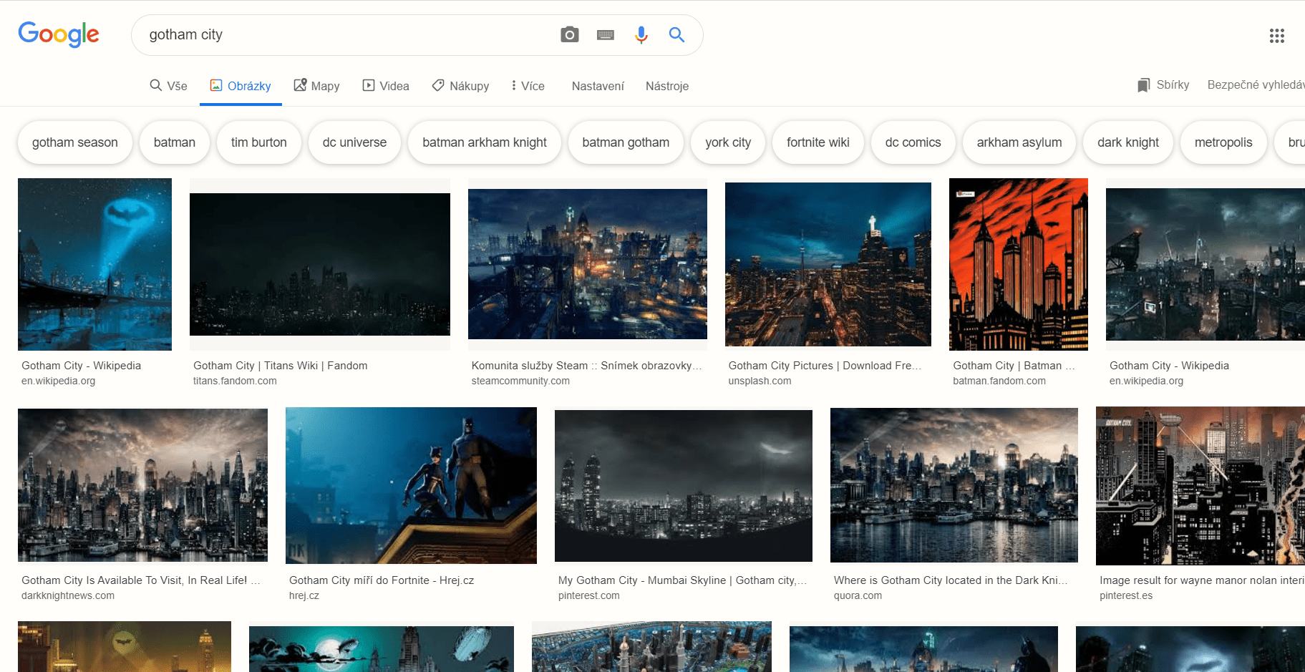The height and width of the screenshot is (672, 1305).
Task: Open the Titans Wiki dark skyline thumbnail
Action: (320, 264)
